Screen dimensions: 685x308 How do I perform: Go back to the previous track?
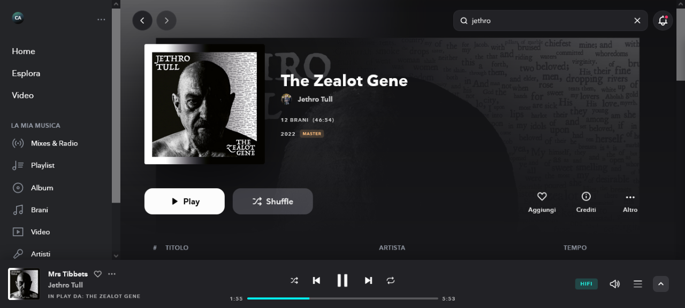pos(316,280)
